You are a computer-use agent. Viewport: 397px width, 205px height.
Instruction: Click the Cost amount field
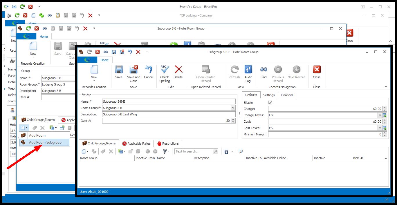[x=325, y=121]
